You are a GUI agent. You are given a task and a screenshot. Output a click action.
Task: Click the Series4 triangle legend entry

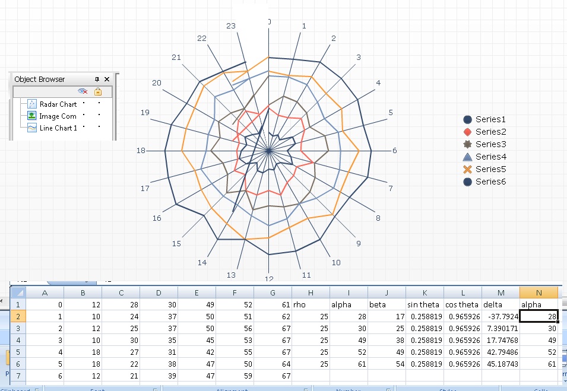[x=467, y=157]
